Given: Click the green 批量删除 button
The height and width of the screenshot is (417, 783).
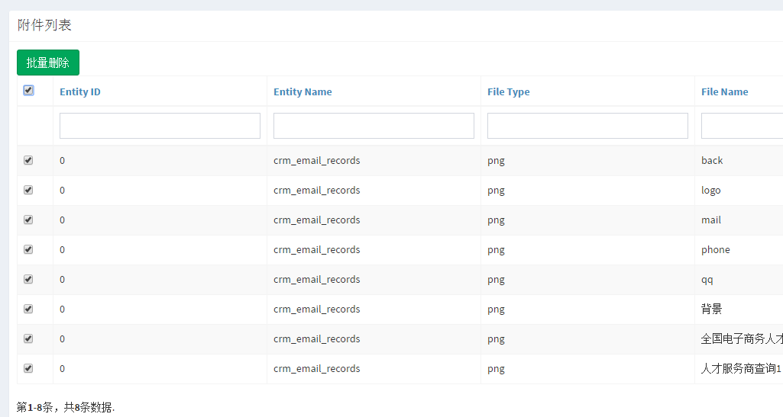Looking at the screenshot, I should 48,63.
